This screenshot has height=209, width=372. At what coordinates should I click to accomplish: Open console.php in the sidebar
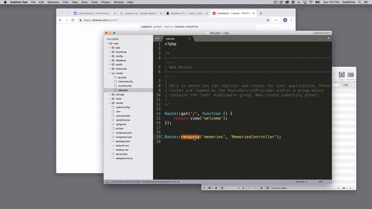(125, 86)
